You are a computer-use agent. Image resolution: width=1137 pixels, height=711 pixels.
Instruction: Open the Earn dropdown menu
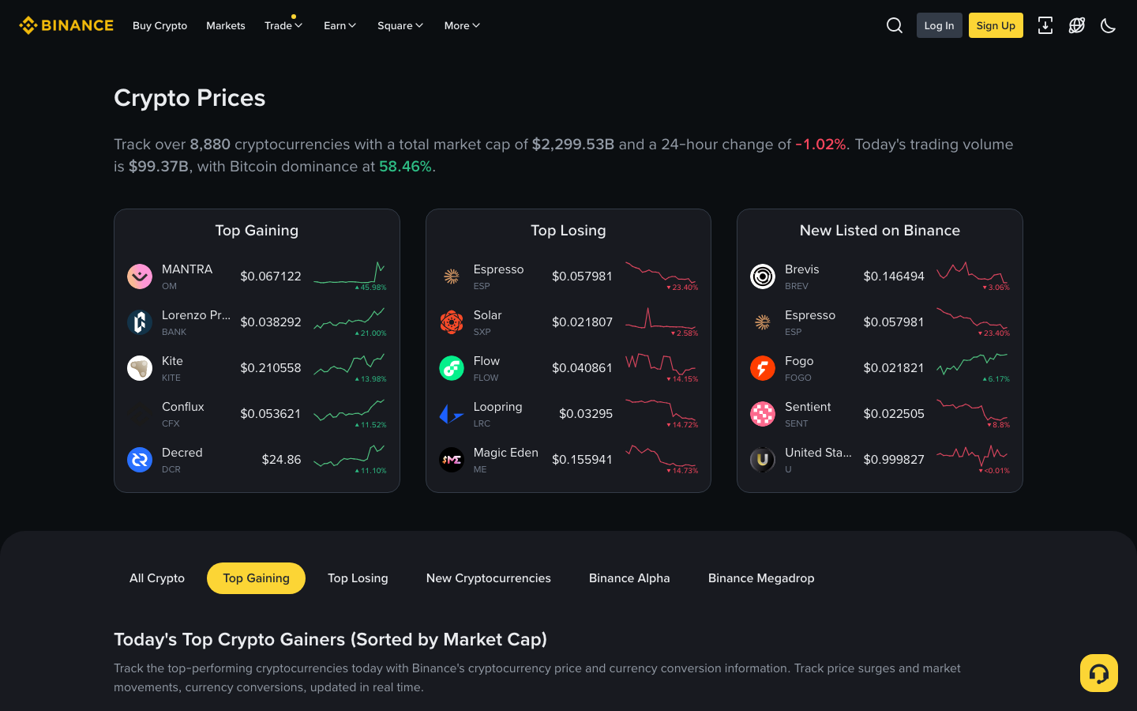pos(340,25)
